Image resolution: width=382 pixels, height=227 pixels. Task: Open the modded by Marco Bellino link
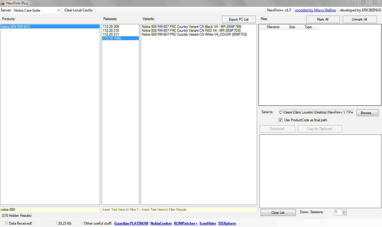coord(315,10)
